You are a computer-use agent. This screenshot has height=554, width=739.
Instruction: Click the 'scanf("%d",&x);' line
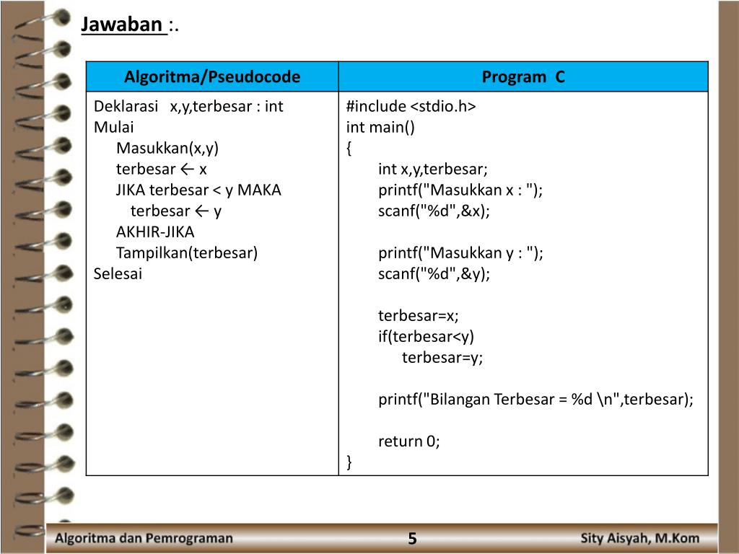[434, 211]
